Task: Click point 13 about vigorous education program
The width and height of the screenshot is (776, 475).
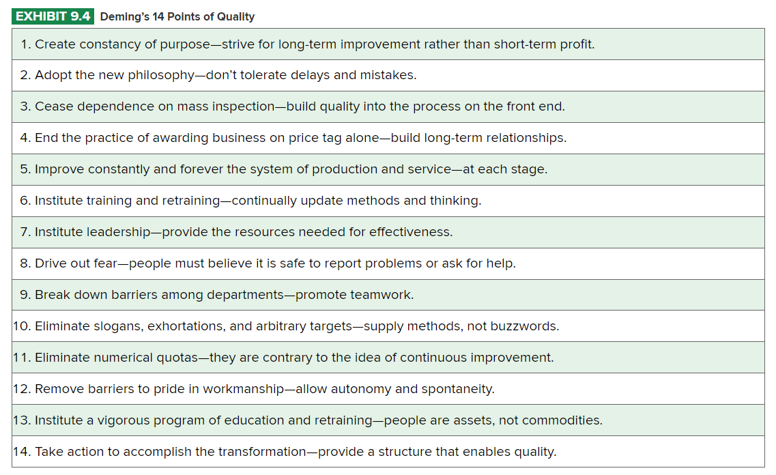Action: [x=307, y=420]
